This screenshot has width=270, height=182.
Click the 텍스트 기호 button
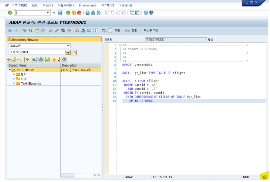[151, 30]
